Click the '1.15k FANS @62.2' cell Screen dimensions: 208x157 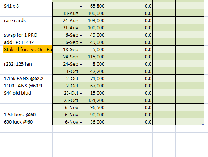(x=28, y=78)
